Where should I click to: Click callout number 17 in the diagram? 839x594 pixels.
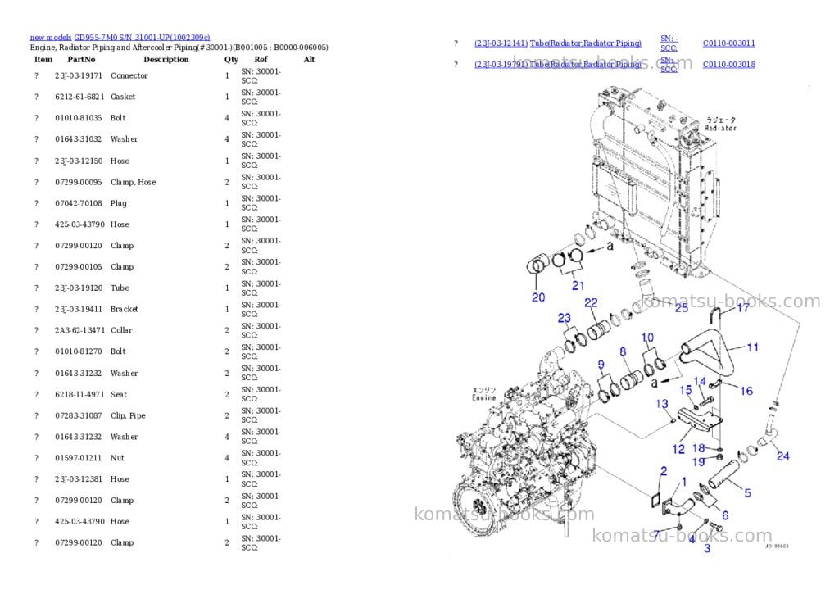(743, 308)
